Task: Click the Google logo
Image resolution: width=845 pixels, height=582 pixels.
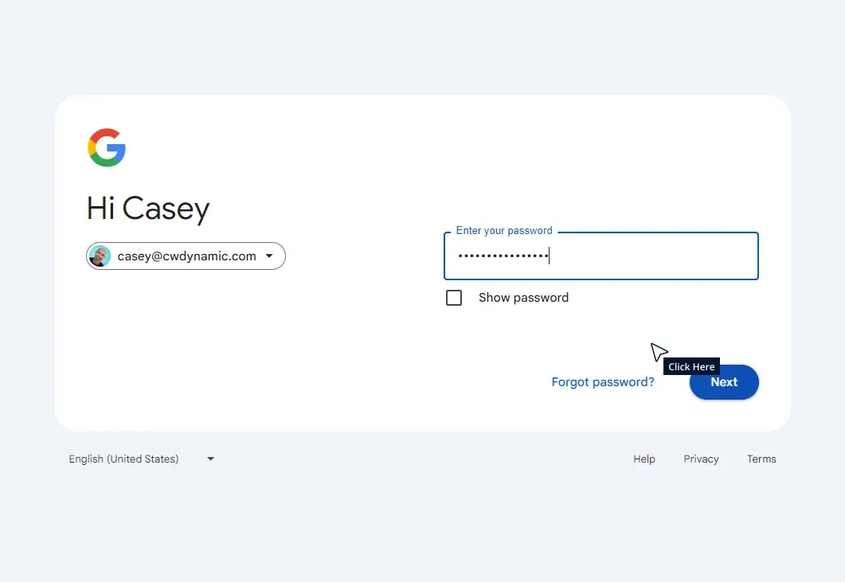Action: [107, 146]
